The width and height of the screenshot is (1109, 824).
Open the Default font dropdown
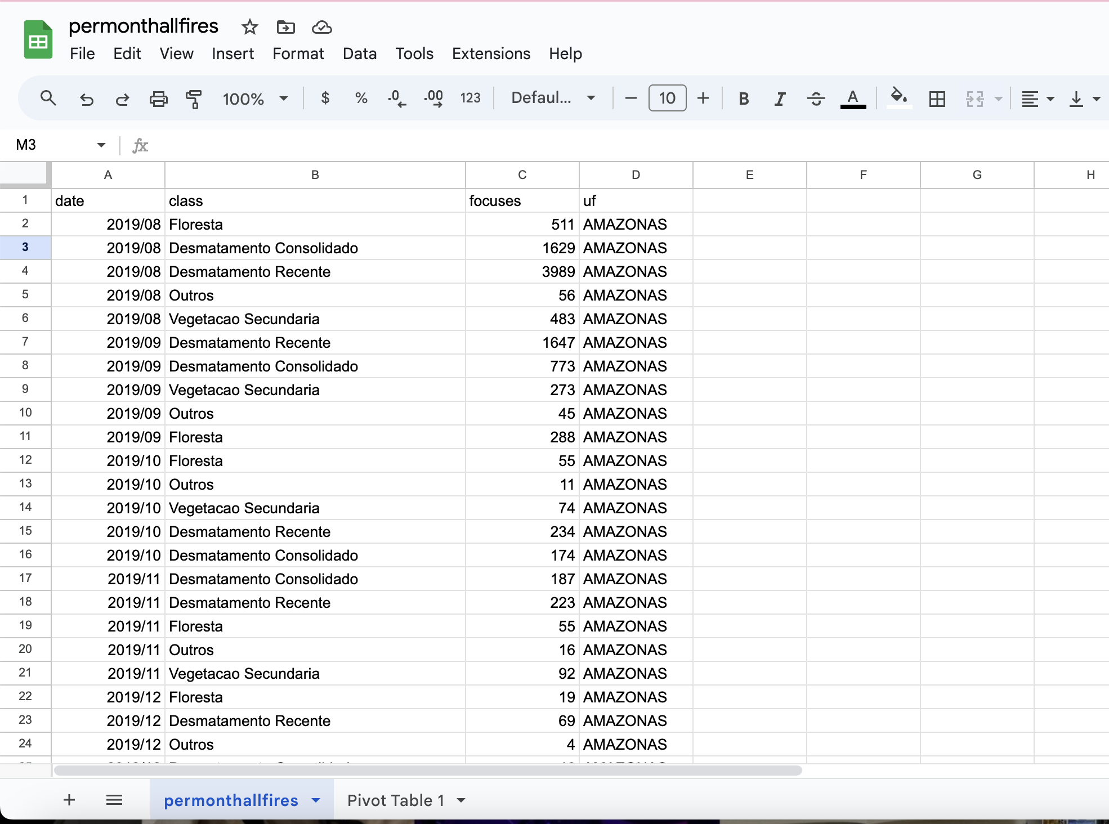[x=553, y=98]
